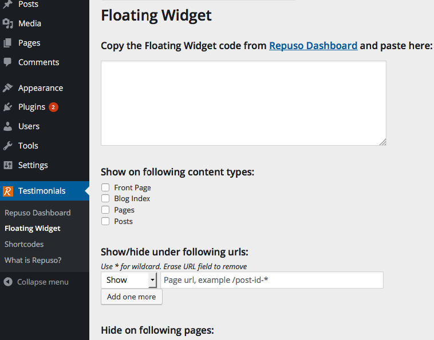Viewport: 434px width, 340px height.
Task: Click the textarea resize handle corner
Action: (383, 142)
